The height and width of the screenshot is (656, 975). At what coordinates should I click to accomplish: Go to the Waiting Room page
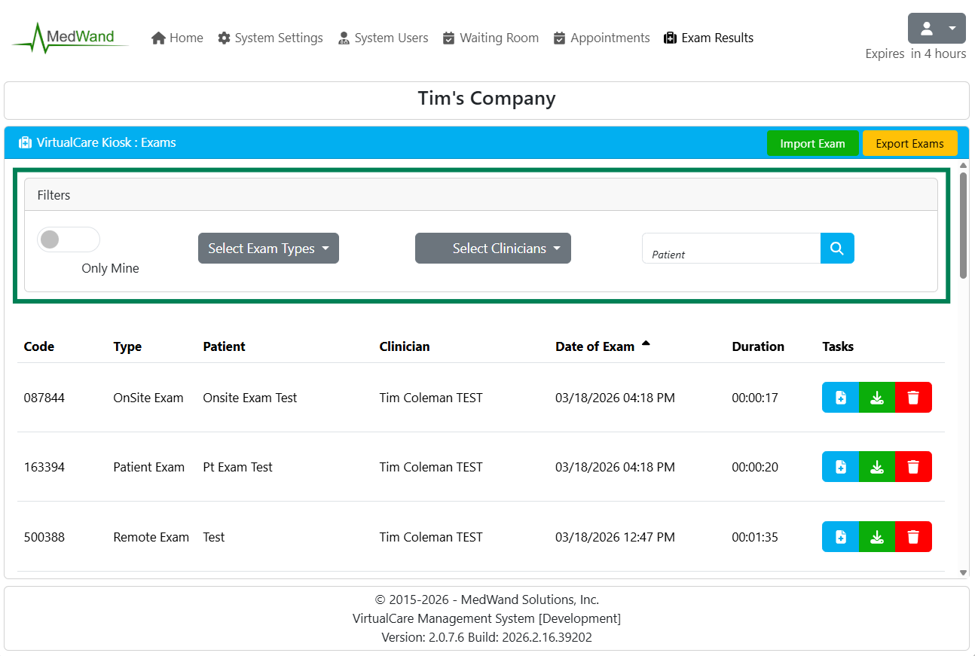tap(491, 38)
